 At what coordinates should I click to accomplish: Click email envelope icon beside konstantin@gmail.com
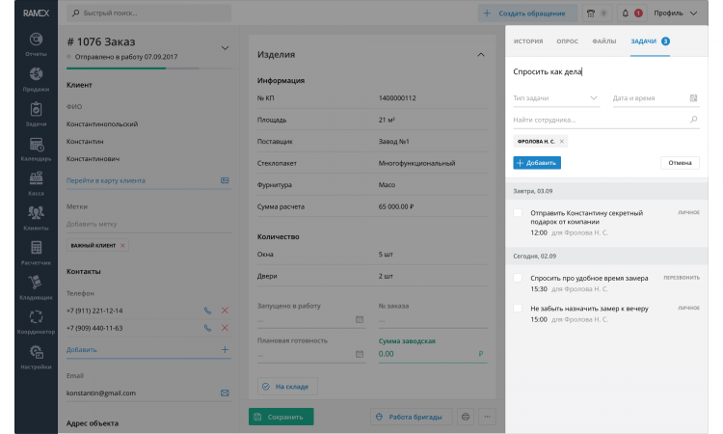tap(225, 393)
